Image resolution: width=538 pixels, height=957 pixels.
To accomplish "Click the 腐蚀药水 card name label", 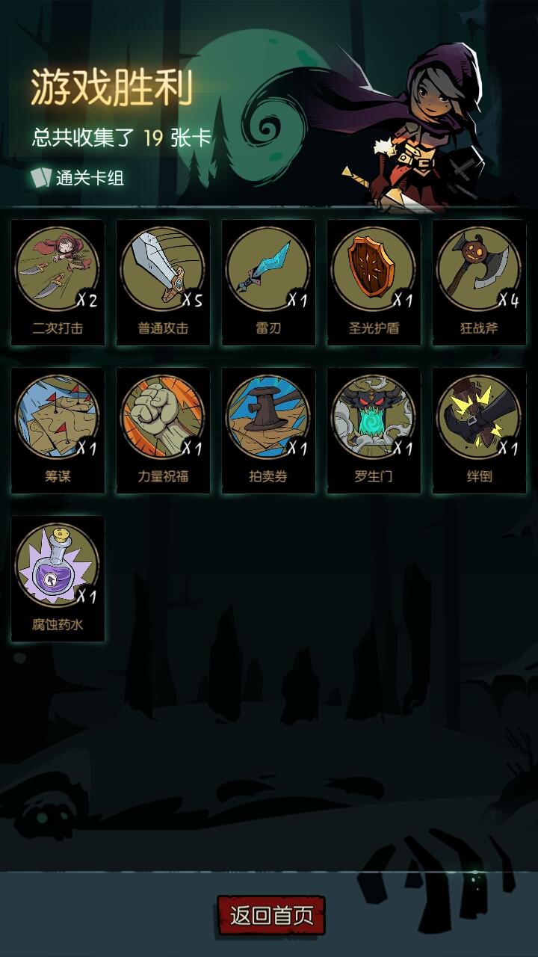I will pos(58,624).
